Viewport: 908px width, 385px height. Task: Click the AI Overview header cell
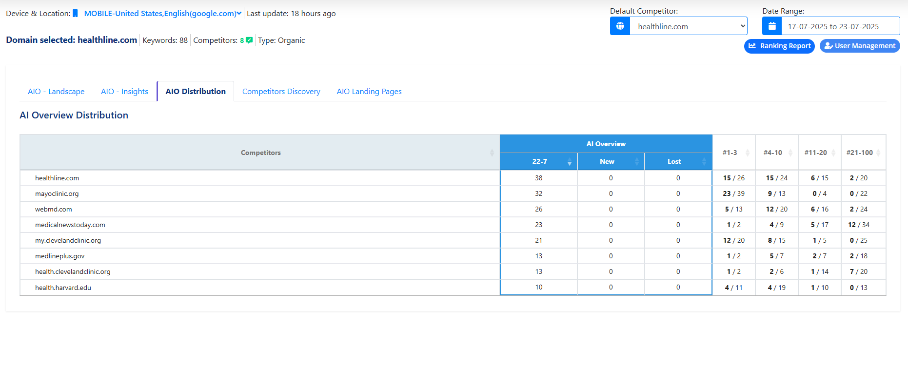[x=606, y=144]
